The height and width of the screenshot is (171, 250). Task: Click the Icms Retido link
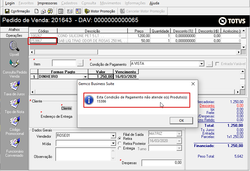click(x=206, y=120)
